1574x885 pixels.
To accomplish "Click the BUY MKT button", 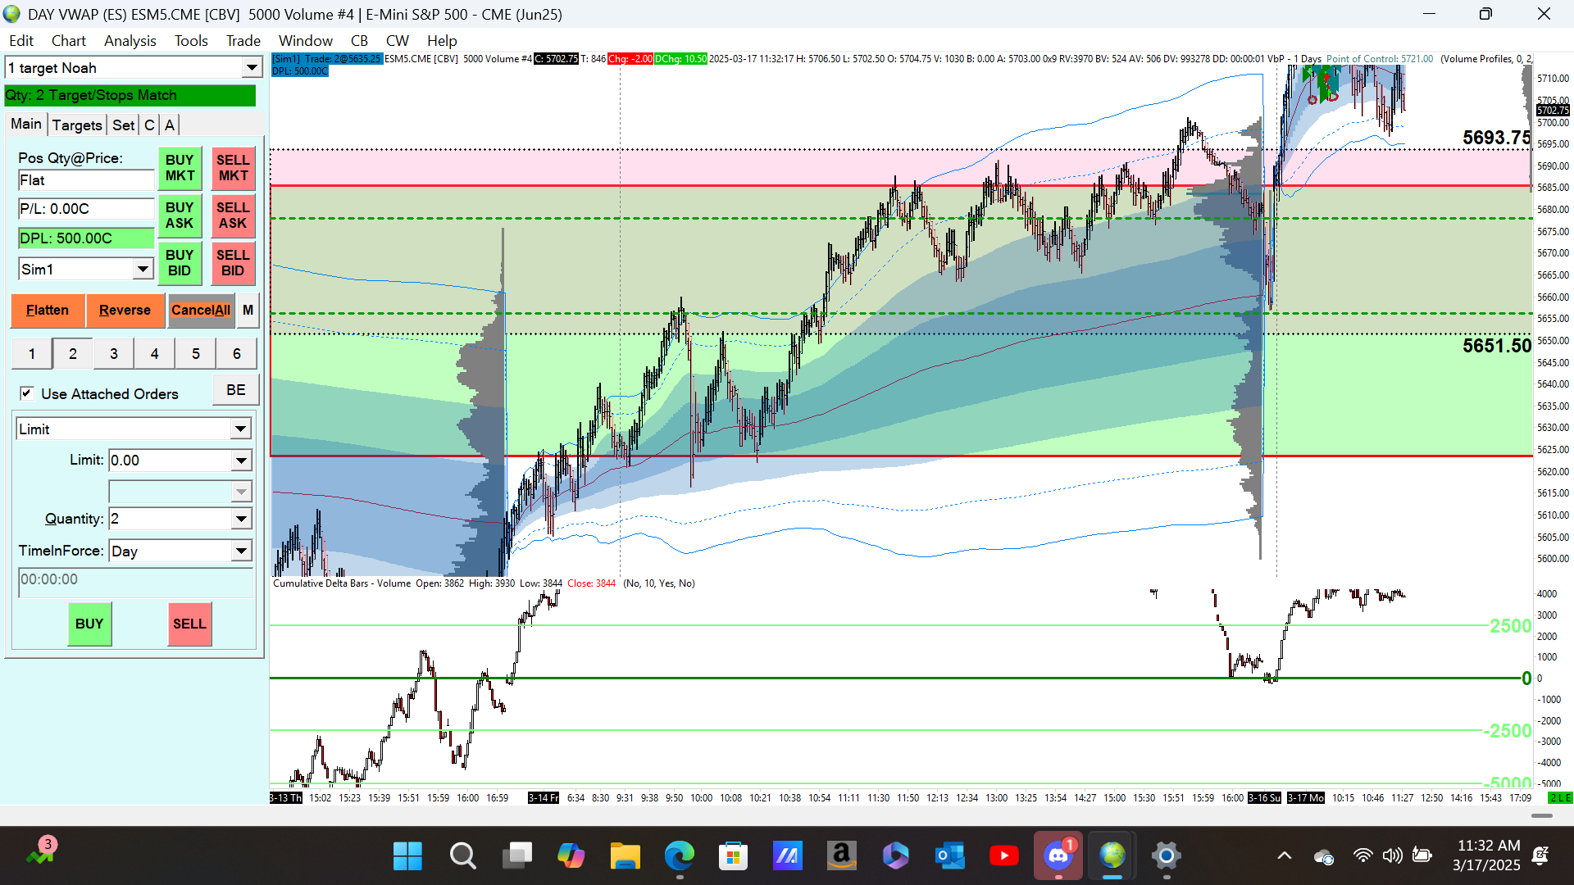I will 180,167.
